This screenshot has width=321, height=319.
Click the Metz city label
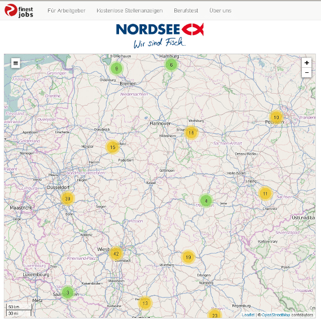point(37,300)
